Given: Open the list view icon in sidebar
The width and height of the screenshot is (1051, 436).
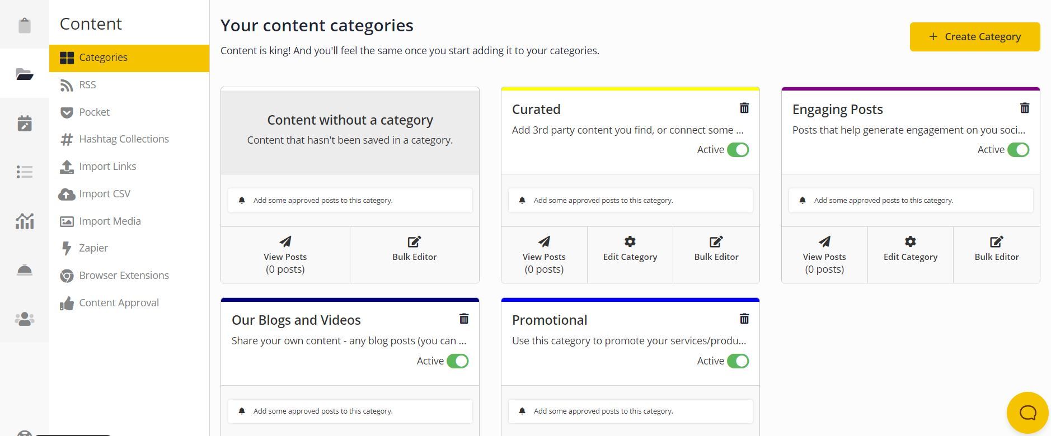Looking at the screenshot, I should coord(25,172).
